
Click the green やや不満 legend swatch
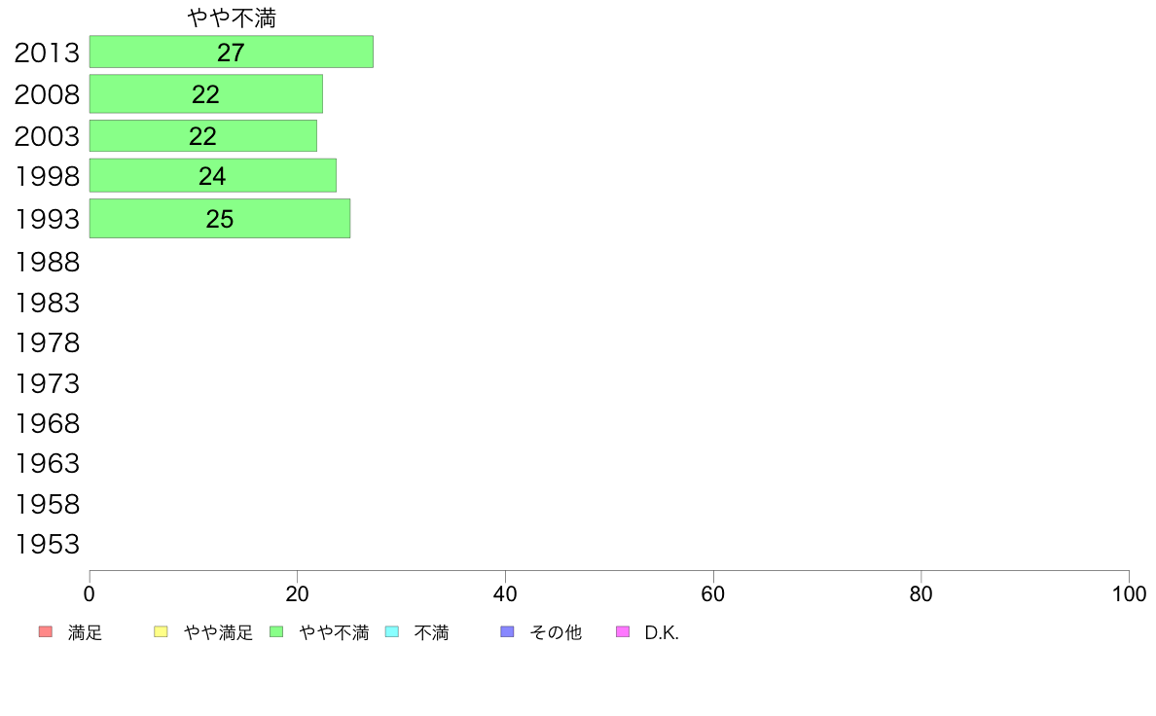[x=276, y=632]
